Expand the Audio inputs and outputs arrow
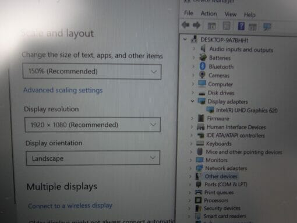Image resolution: width=297 pixels, height=223 pixels. pyautogui.click(x=193, y=48)
